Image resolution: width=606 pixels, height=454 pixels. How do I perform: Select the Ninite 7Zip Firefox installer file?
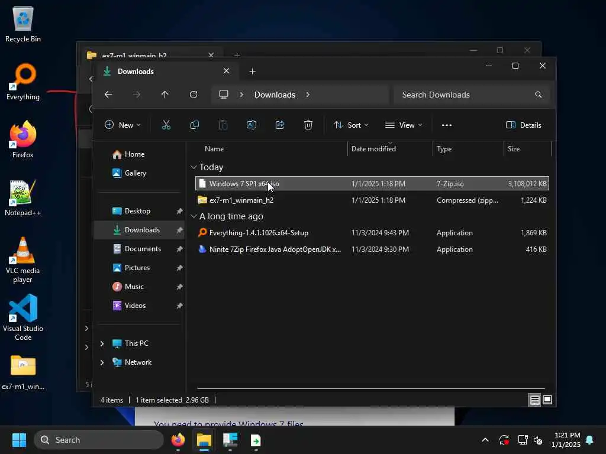click(x=372, y=249)
